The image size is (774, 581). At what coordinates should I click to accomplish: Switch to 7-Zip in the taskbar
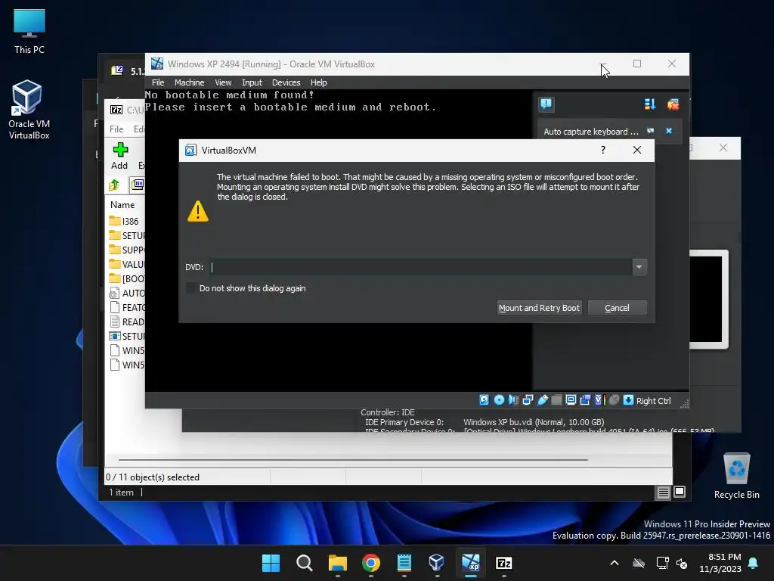[504, 563]
